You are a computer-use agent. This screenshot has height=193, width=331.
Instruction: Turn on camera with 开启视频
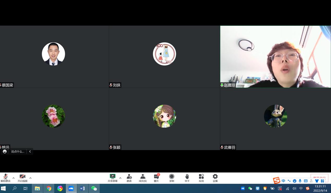22,178
